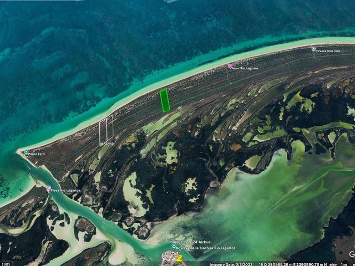Click the UTM coordinates readout in status bar
This screenshot has width=355, height=266.
pos(292,264)
